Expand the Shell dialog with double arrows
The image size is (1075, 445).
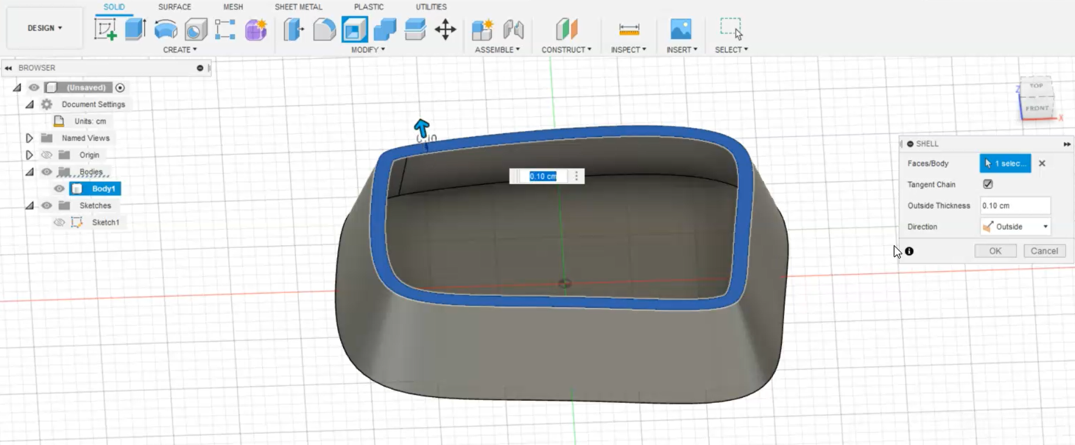(1067, 144)
